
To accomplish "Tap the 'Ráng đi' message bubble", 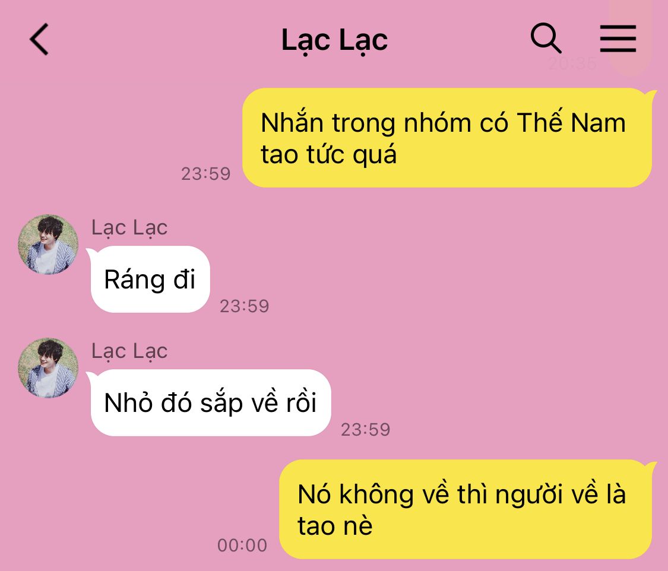I will pyautogui.click(x=150, y=280).
